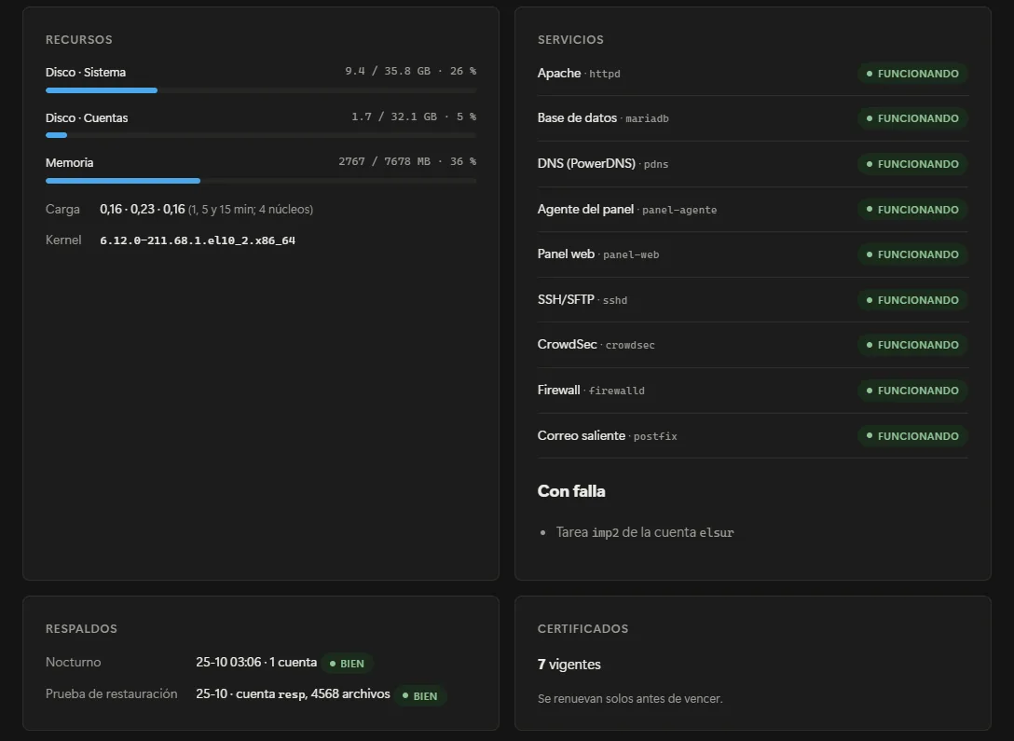This screenshot has height=741, width=1014.
Task: Select the "Agente del panel · panel-agente" name
Action: pos(627,210)
